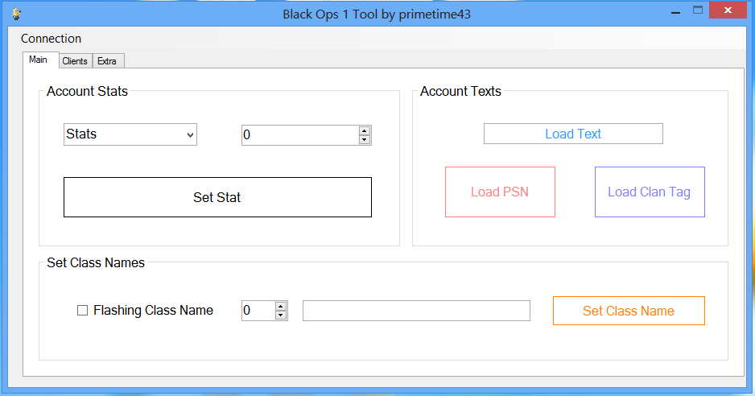Click the Load Clan Tag button

pyautogui.click(x=650, y=192)
